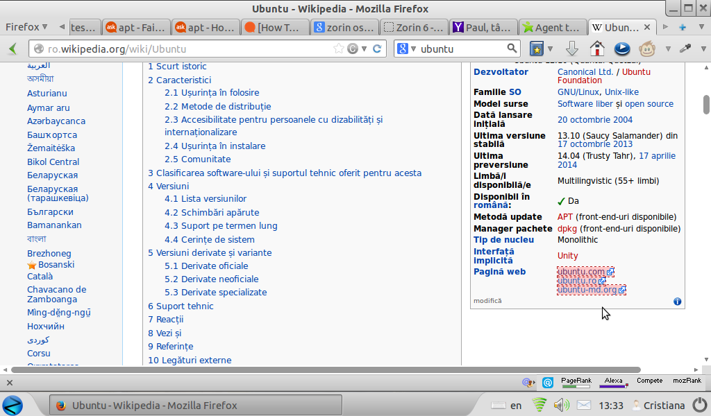Click the blue info icon in infobox
The height and width of the screenshot is (416, 711).
coord(677,302)
